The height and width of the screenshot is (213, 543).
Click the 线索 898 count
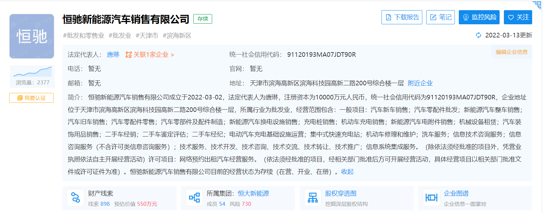click(x=99, y=204)
